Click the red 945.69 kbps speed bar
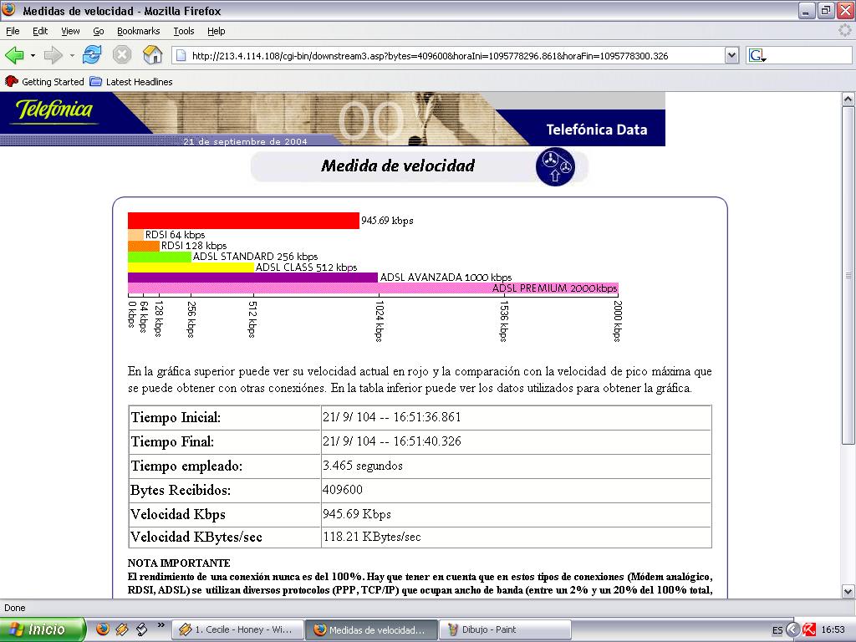The width and height of the screenshot is (856, 642). 242,221
